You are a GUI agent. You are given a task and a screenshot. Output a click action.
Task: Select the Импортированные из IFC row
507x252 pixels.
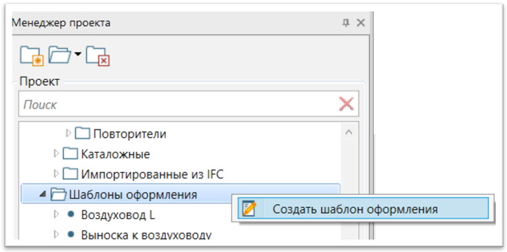pos(152,174)
